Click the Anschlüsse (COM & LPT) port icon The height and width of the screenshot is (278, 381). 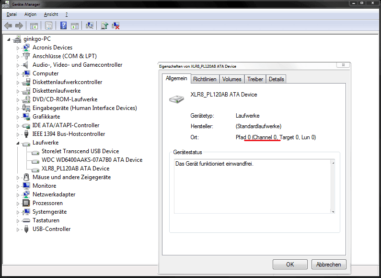tap(26, 56)
